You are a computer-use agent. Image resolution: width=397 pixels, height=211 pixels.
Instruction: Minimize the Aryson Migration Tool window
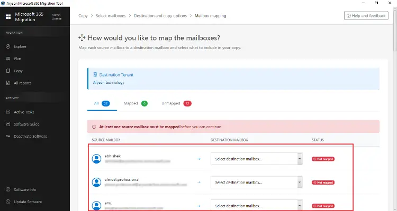(x=363, y=3)
